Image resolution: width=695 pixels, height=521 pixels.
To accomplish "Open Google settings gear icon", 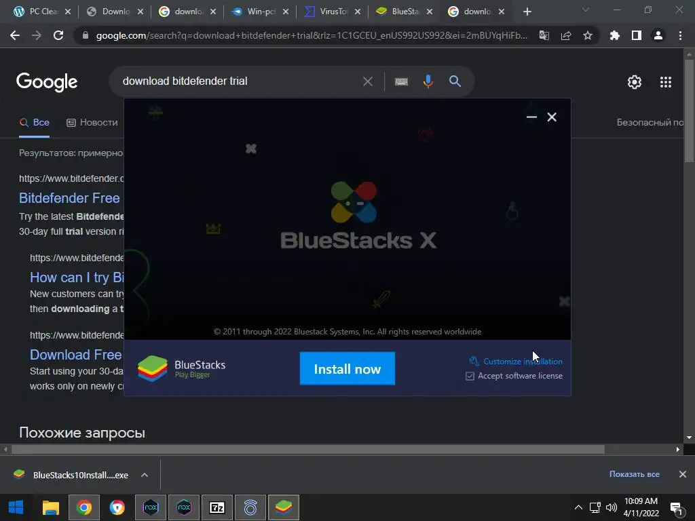I will [x=635, y=82].
